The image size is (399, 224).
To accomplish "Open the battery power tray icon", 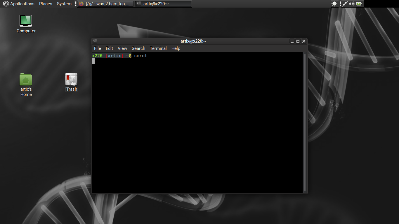I will click(x=359, y=4).
